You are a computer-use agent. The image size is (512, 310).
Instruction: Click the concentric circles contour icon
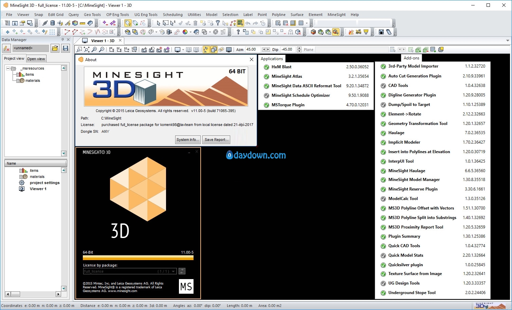(x=216, y=32)
